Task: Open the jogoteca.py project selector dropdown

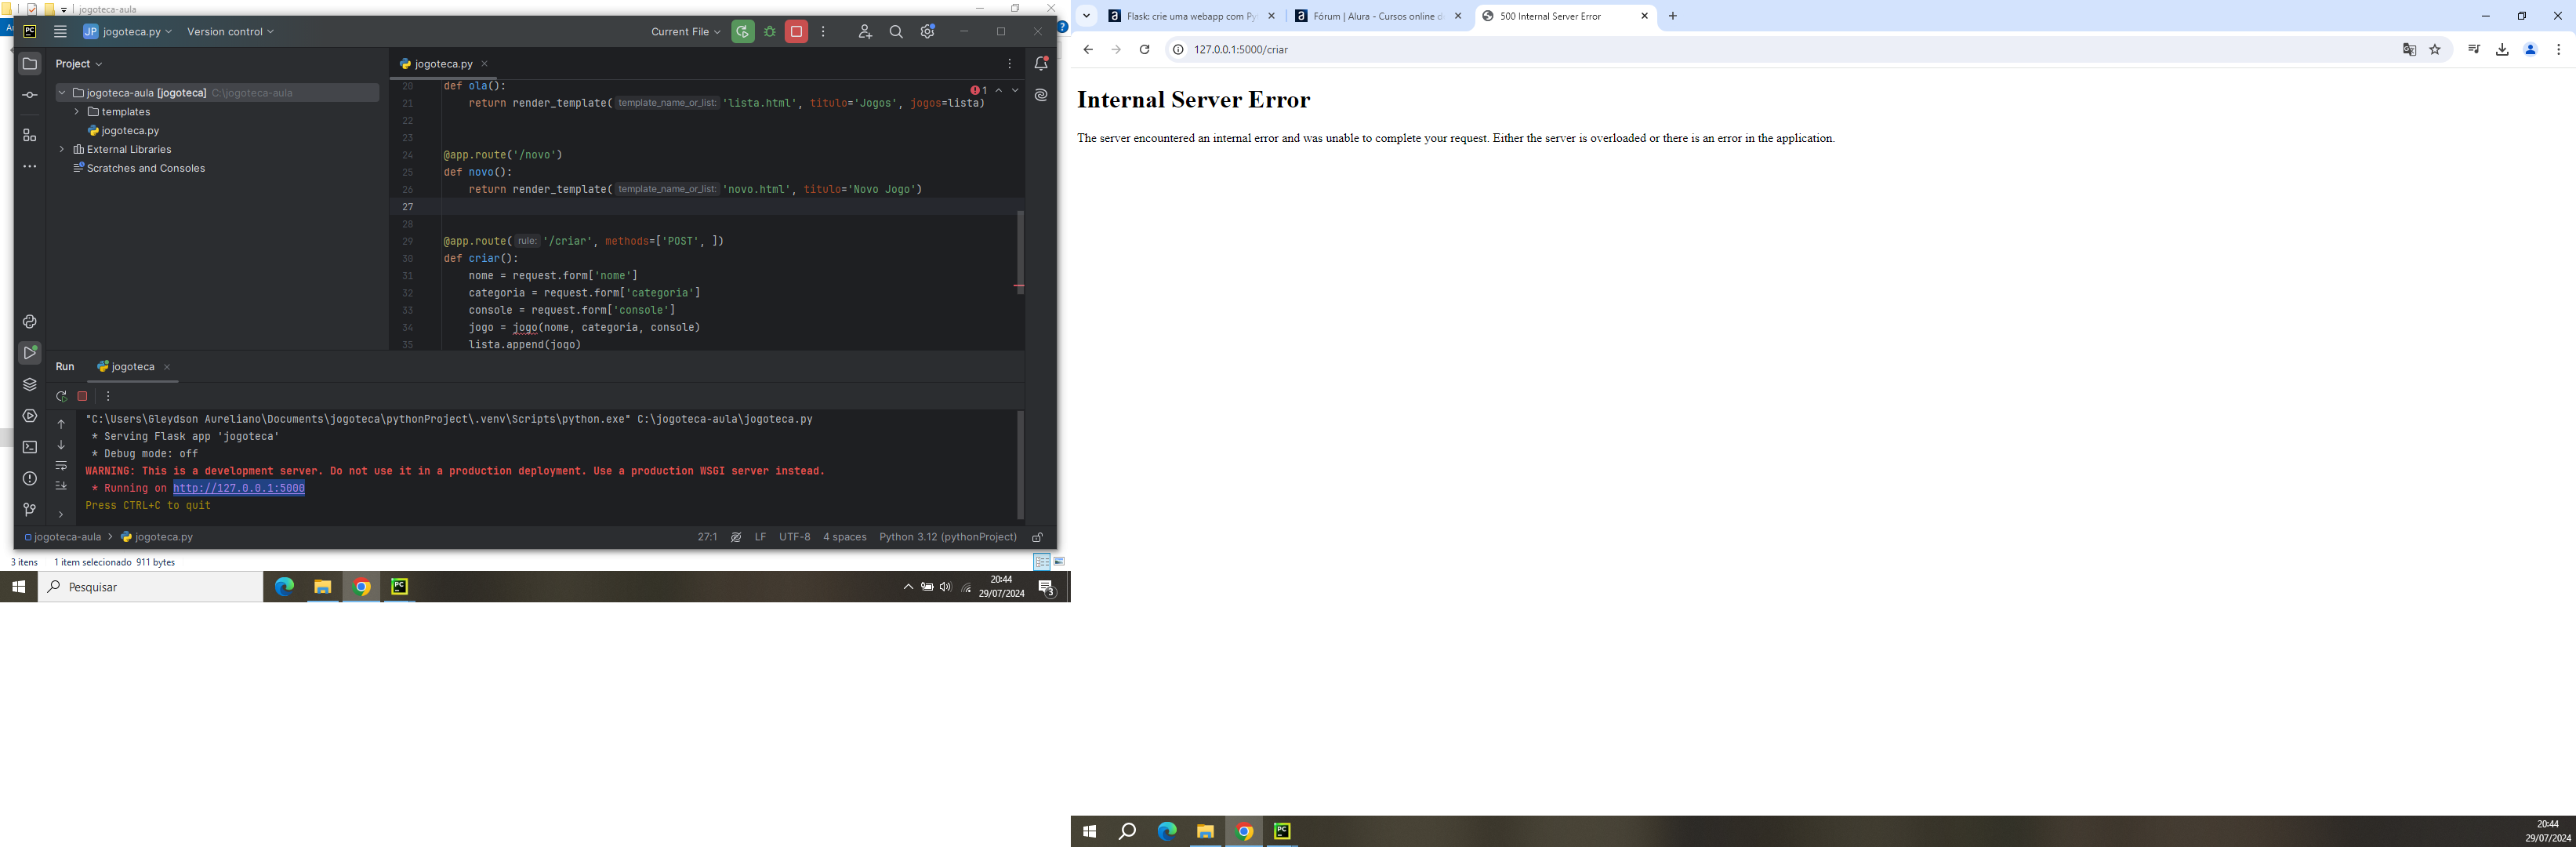Action: click(127, 32)
